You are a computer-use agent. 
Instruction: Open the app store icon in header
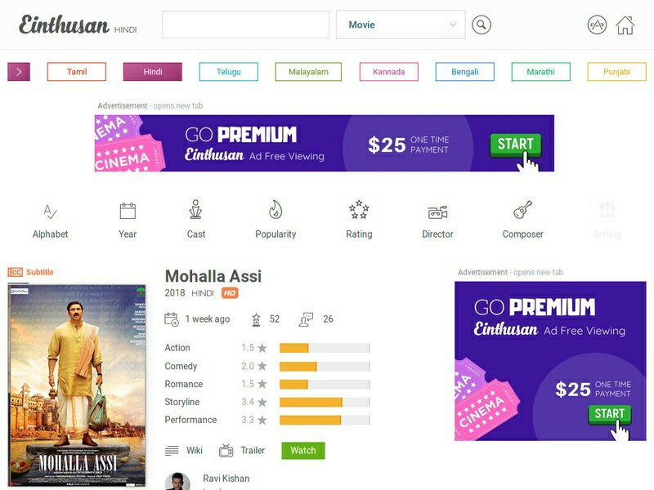(597, 25)
